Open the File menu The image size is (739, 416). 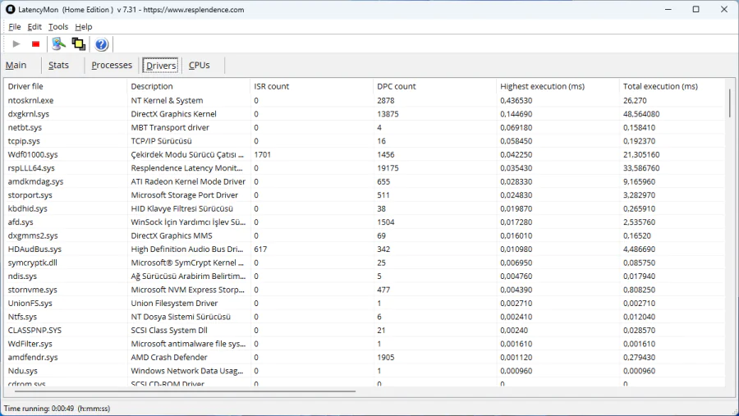(x=15, y=27)
